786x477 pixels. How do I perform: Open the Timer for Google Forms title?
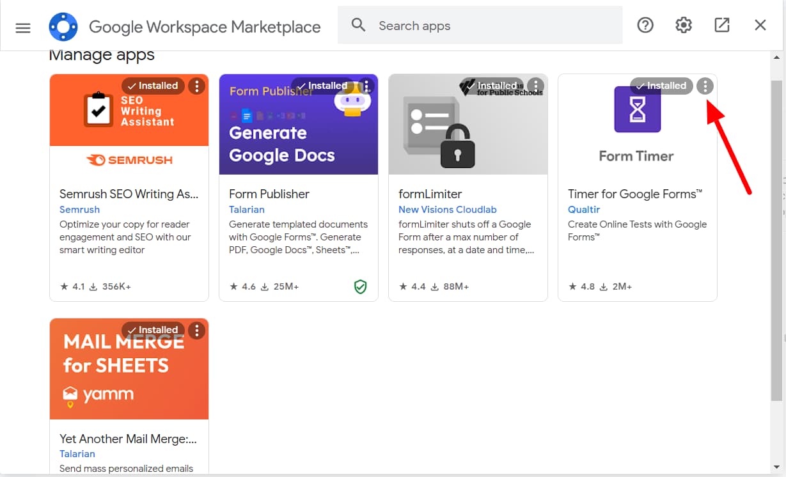tap(635, 194)
